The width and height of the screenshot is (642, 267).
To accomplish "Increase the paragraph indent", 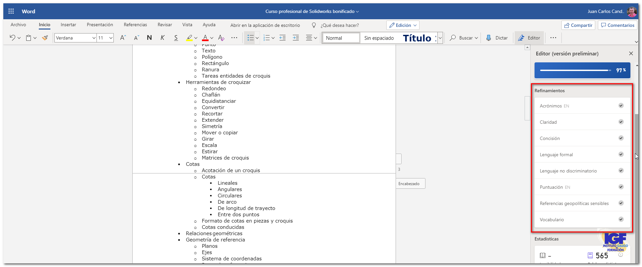I will tap(296, 38).
